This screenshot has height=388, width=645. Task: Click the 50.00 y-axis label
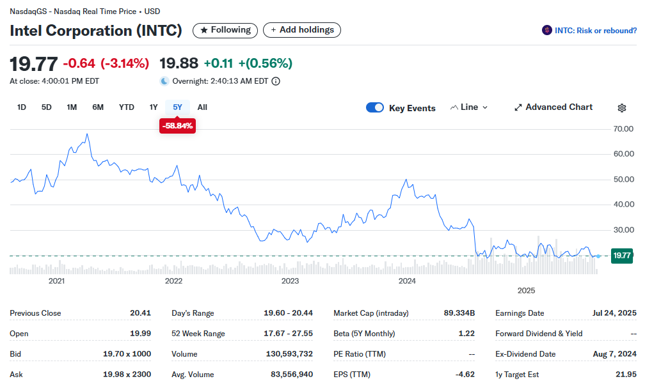coord(623,180)
